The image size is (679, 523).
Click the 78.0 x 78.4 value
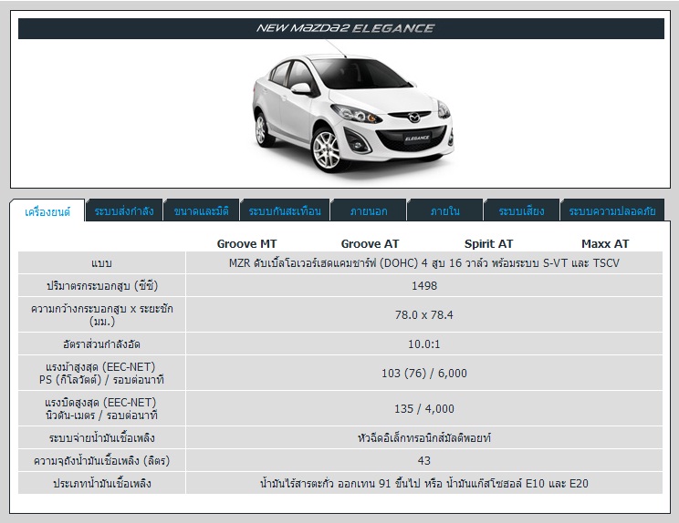(x=424, y=314)
